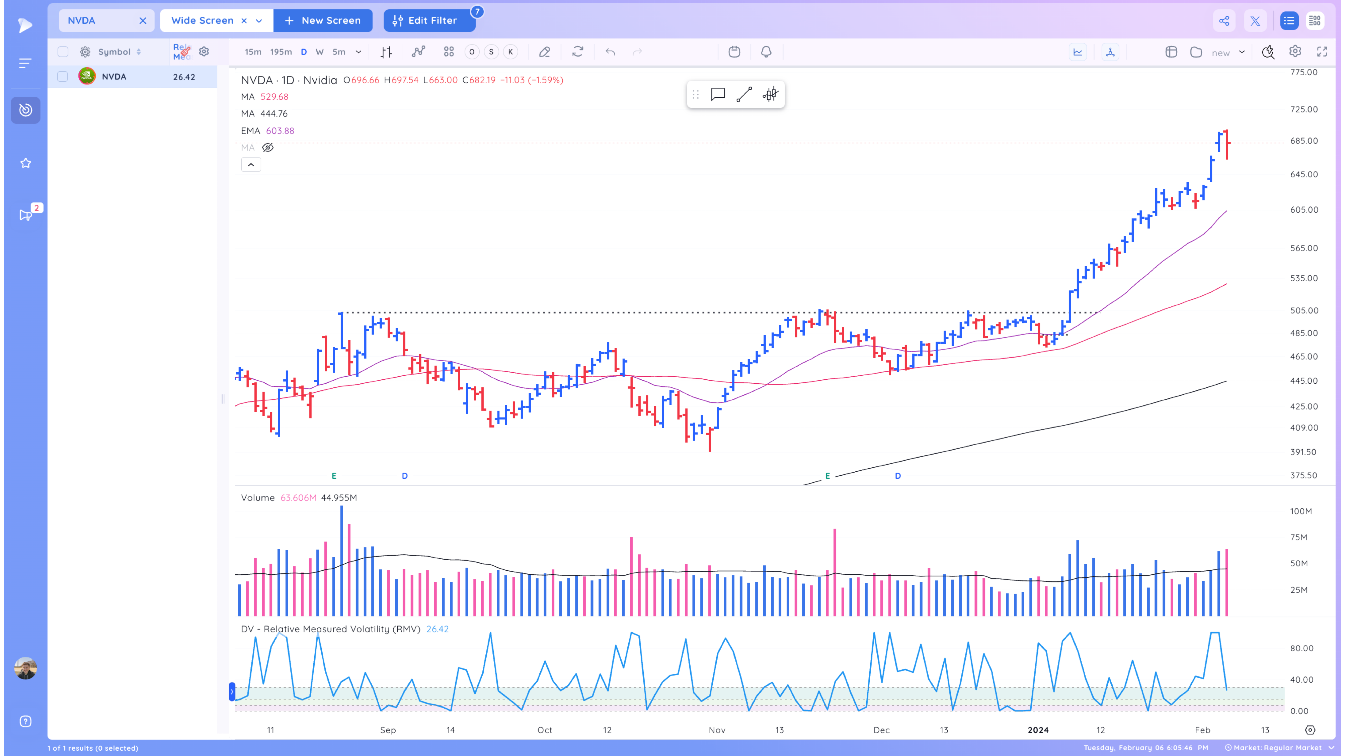Click the share icon

(1224, 21)
